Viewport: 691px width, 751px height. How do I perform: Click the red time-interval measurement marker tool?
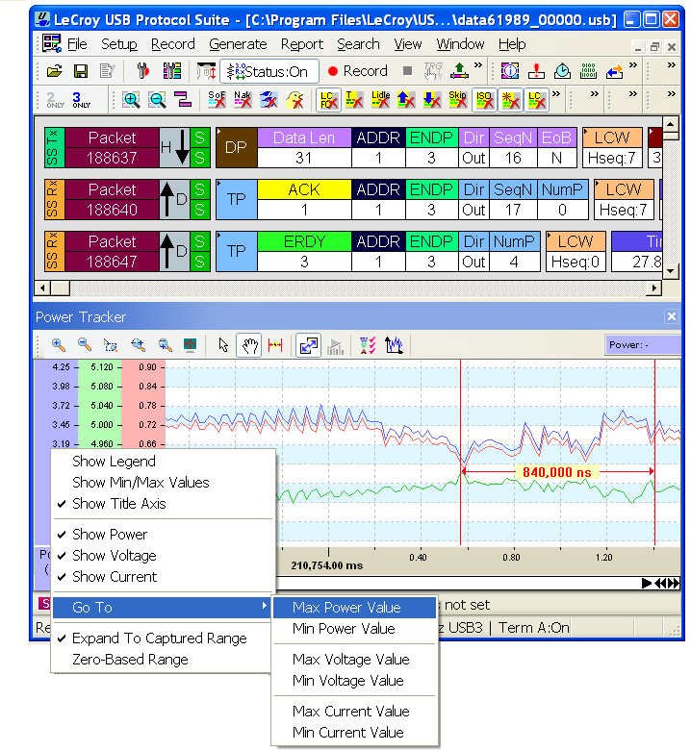[x=275, y=345]
